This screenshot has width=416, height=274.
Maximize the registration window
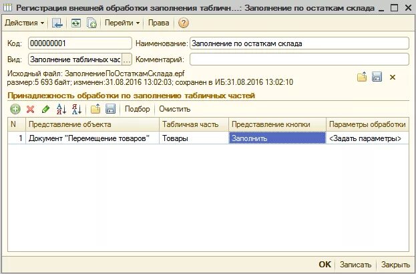[x=394, y=8]
